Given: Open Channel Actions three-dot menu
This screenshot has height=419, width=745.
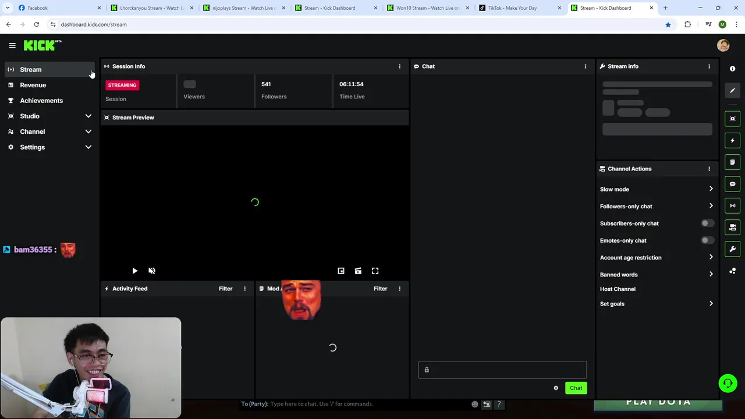Looking at the screenshot, I should pos(709,169).
